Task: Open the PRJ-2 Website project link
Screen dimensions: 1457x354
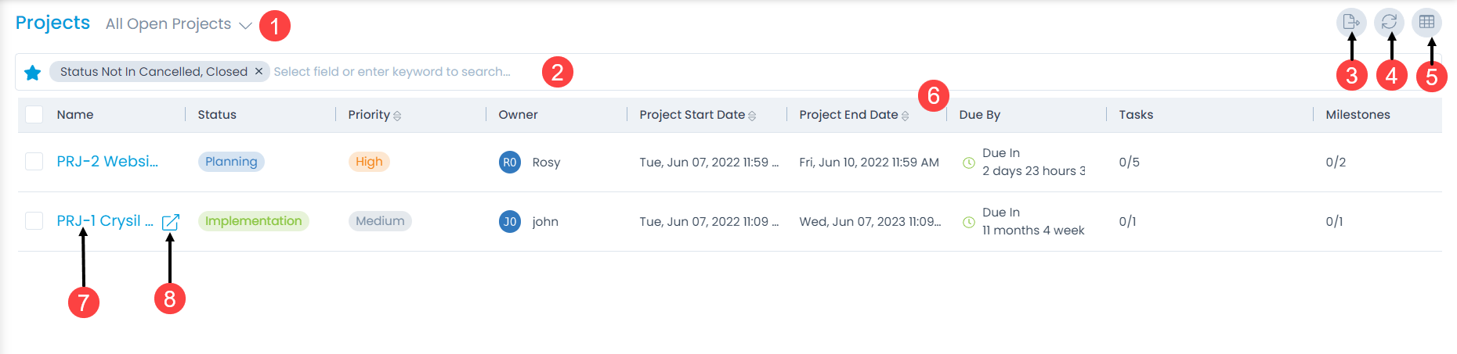Action: pyautogui.click(x=107, y=162)
